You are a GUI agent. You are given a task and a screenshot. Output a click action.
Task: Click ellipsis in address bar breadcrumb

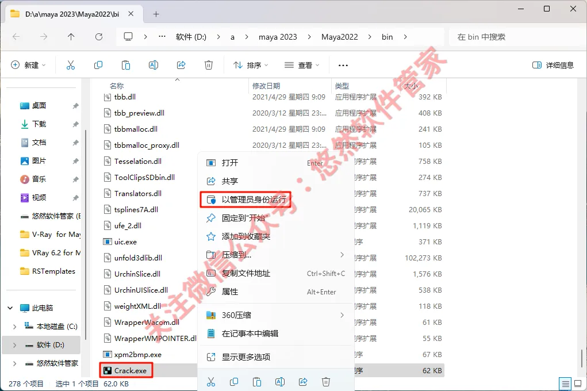(x=162, y=37)
